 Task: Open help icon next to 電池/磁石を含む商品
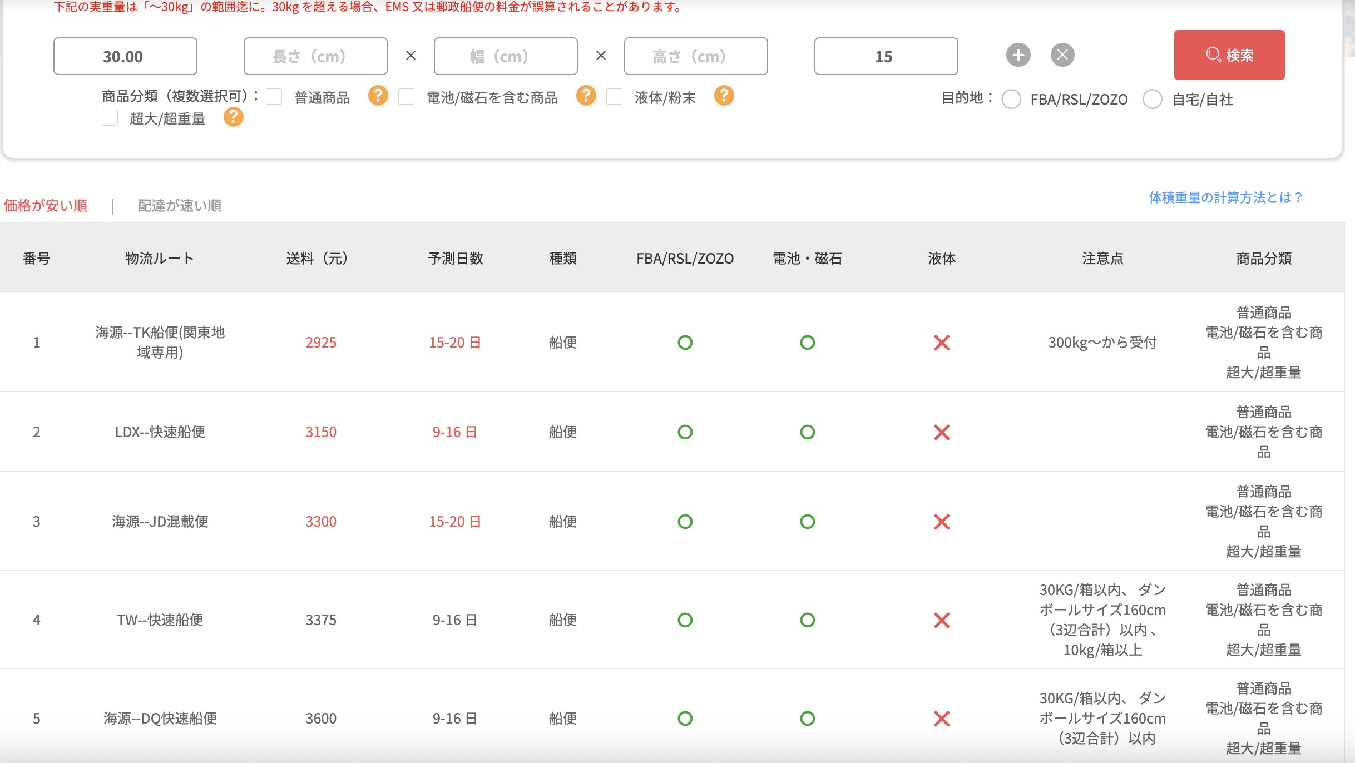586,96
